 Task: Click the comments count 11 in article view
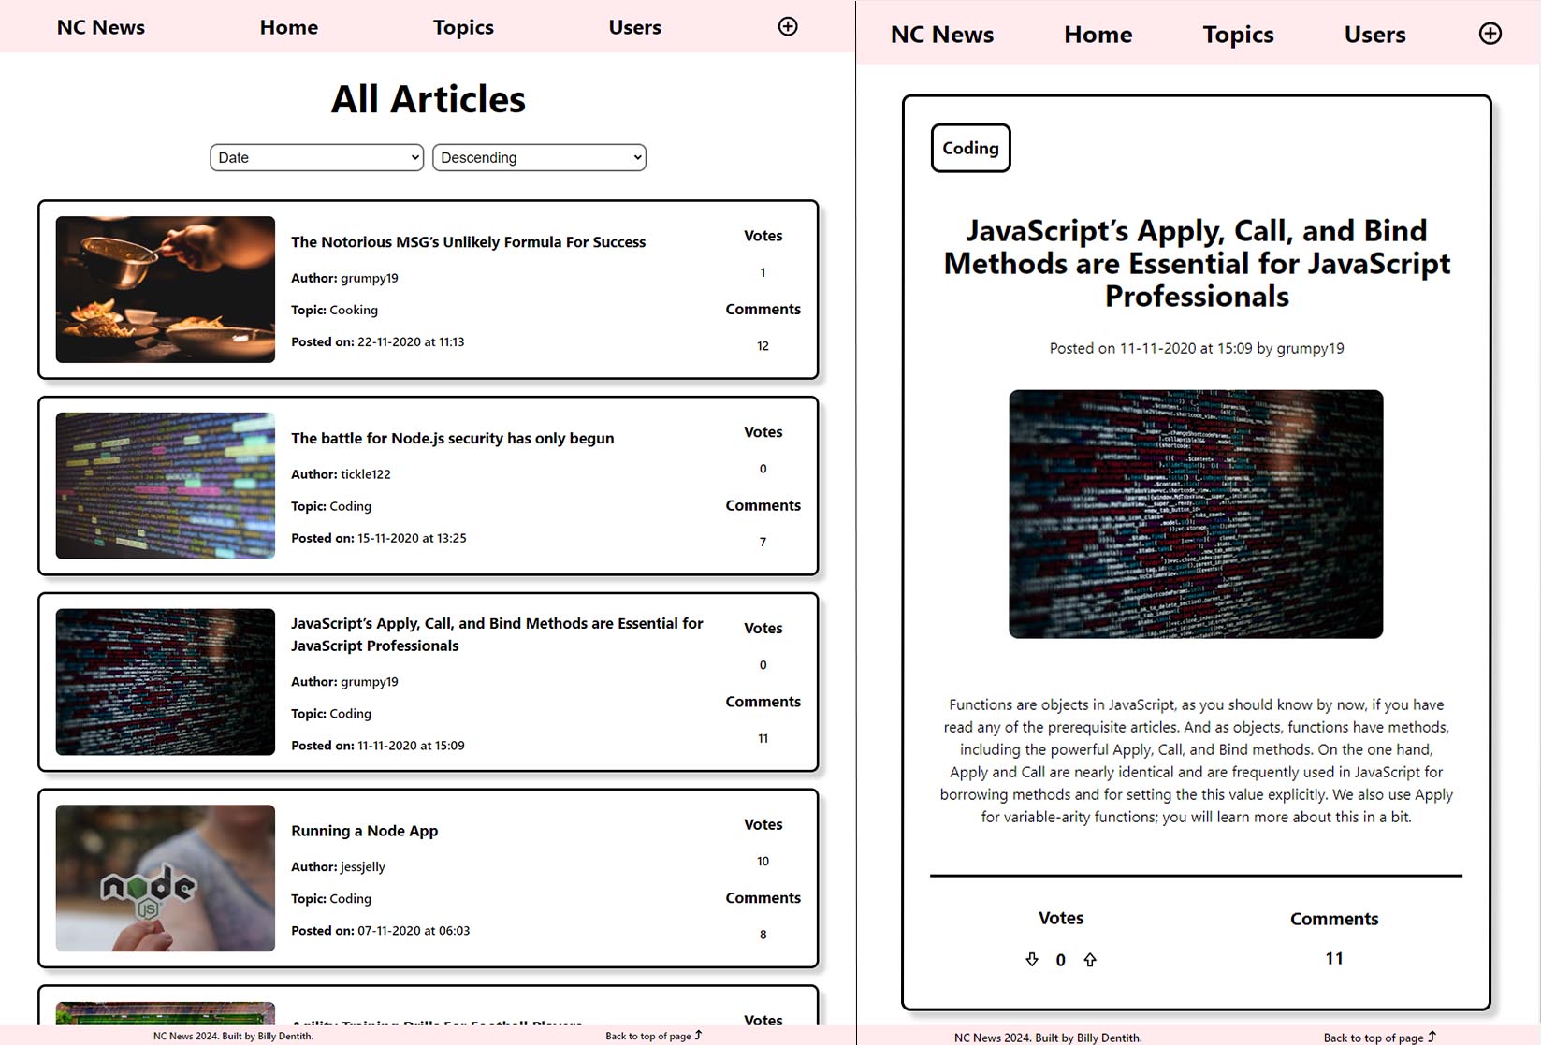(1334, 958)
